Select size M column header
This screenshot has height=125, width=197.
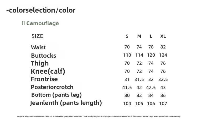pyautogui.click(x=139, y=36)
